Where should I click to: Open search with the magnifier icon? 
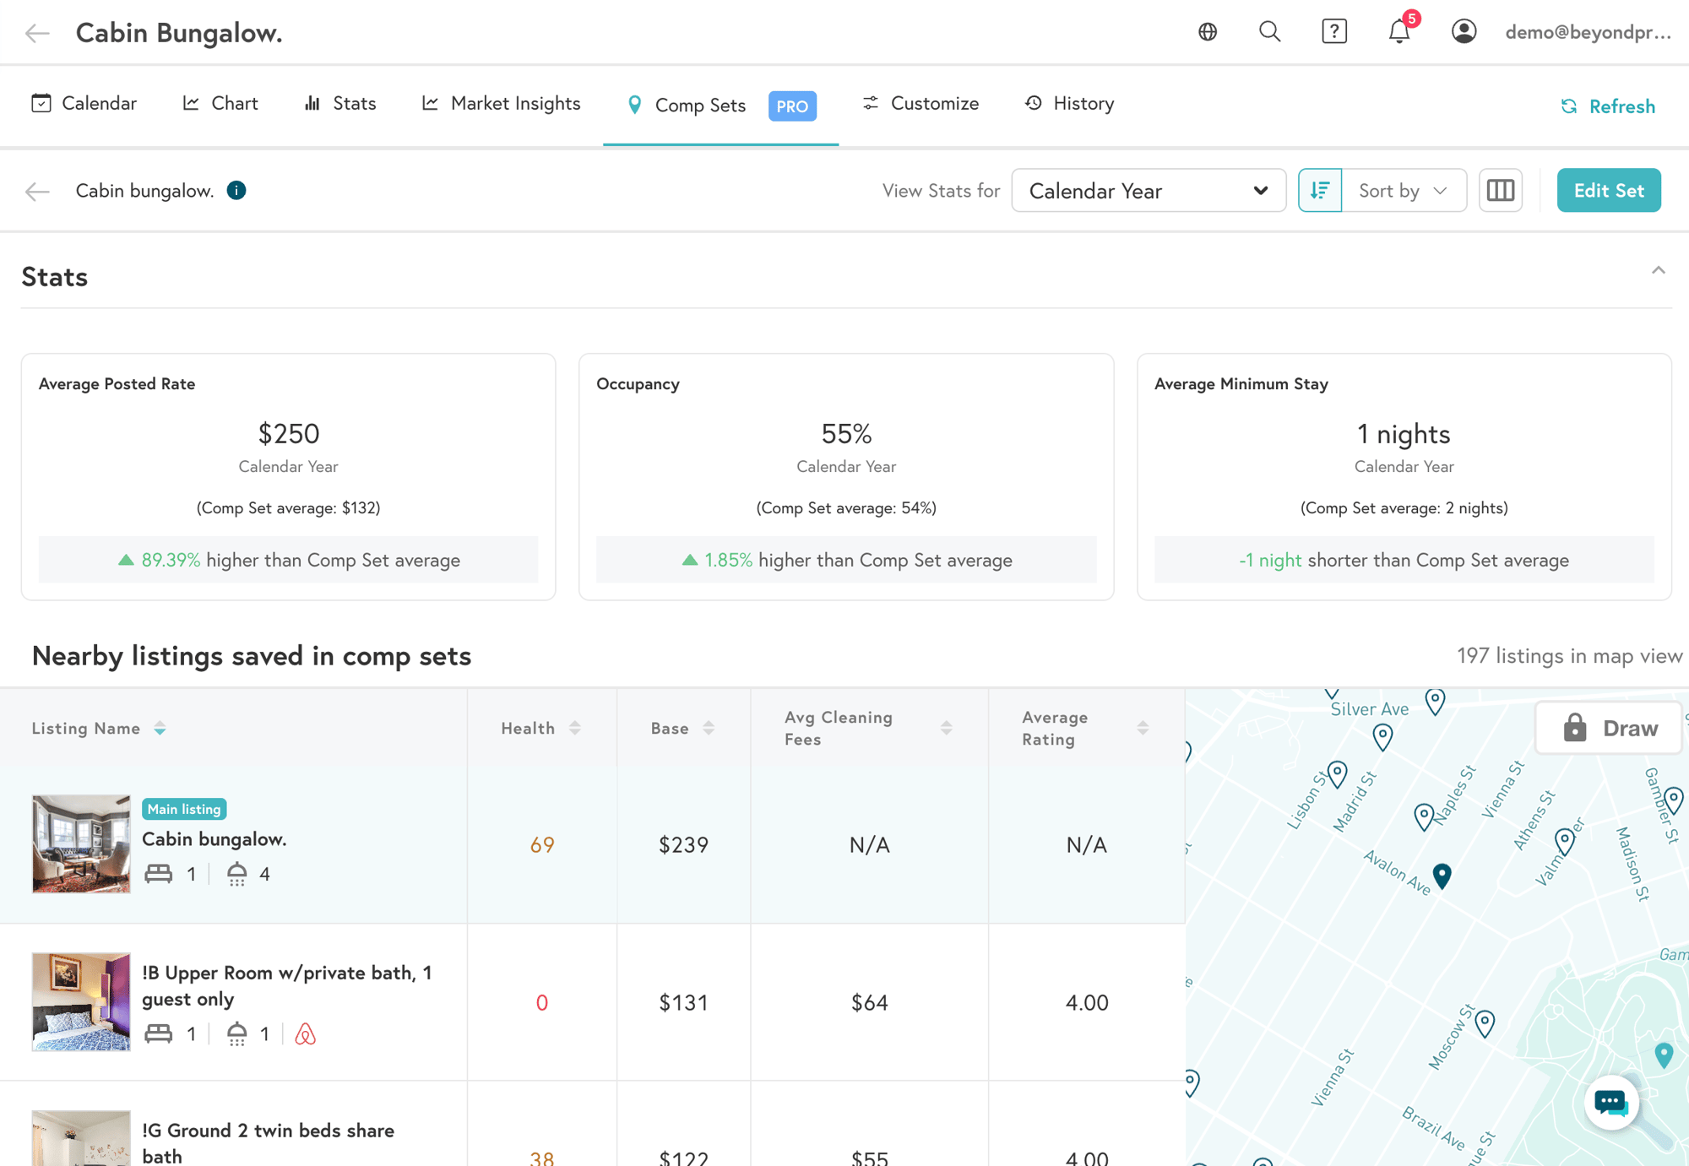tap(1269, 32)
